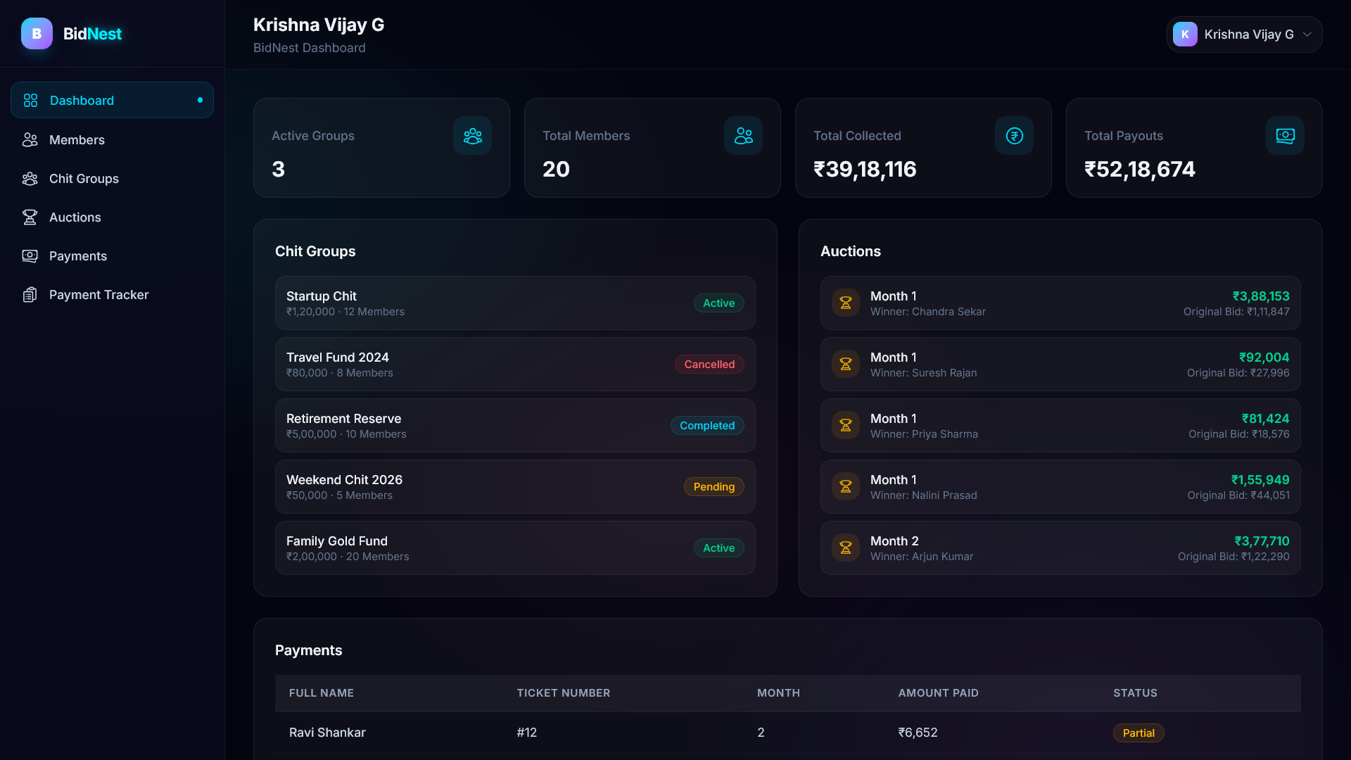
Task: Click the Completed badge on Retirement Reserve
Action: (x=707, y=426)
